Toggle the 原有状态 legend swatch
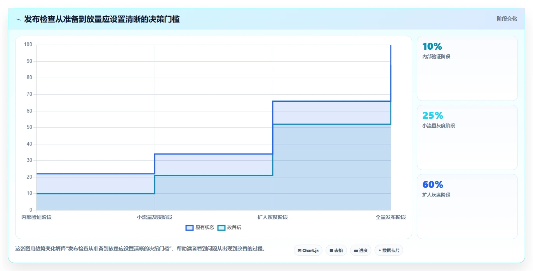The height and width of the screenshot is (271, 533). 190,228
